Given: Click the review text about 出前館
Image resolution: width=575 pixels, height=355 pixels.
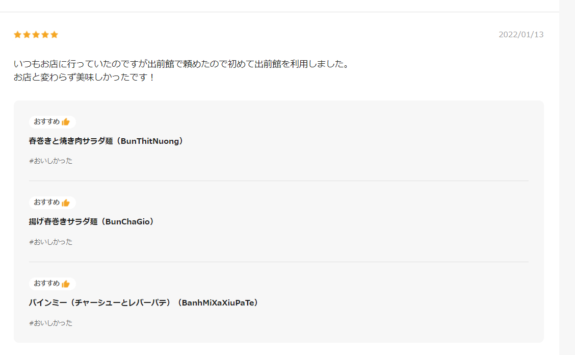Looking at the screenshot, I should 181,70.
